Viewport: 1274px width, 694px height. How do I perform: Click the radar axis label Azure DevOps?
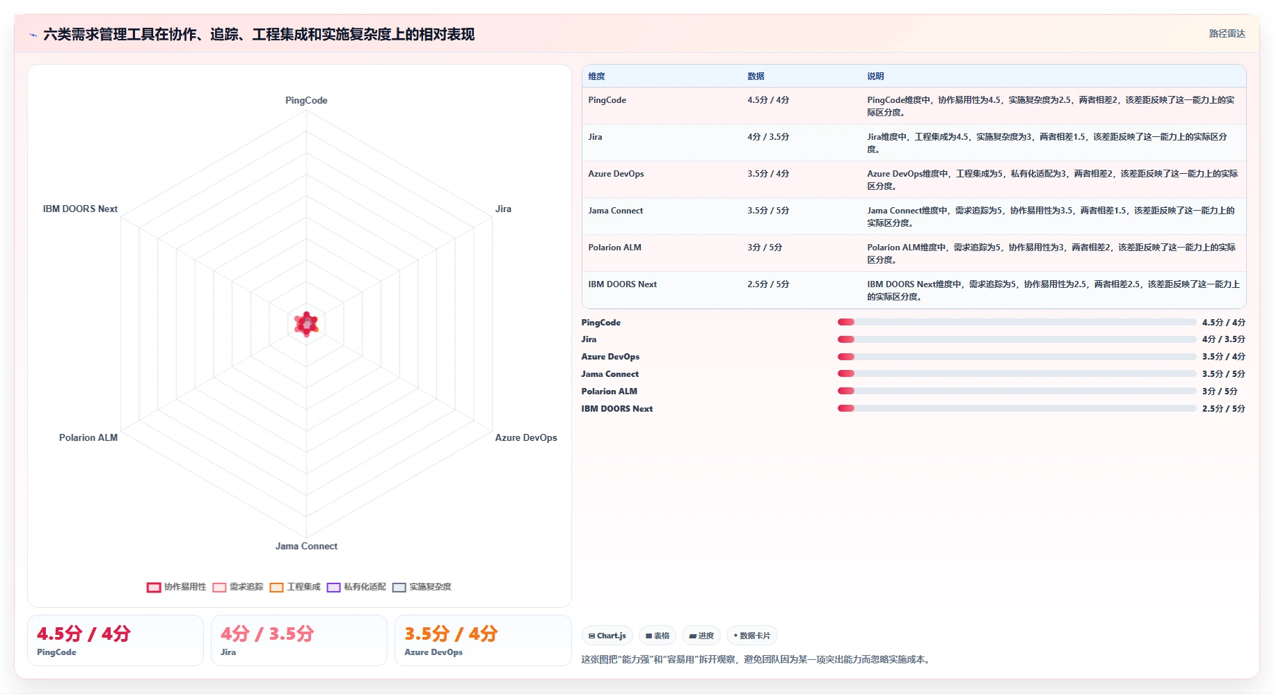(x=526, y=437)
